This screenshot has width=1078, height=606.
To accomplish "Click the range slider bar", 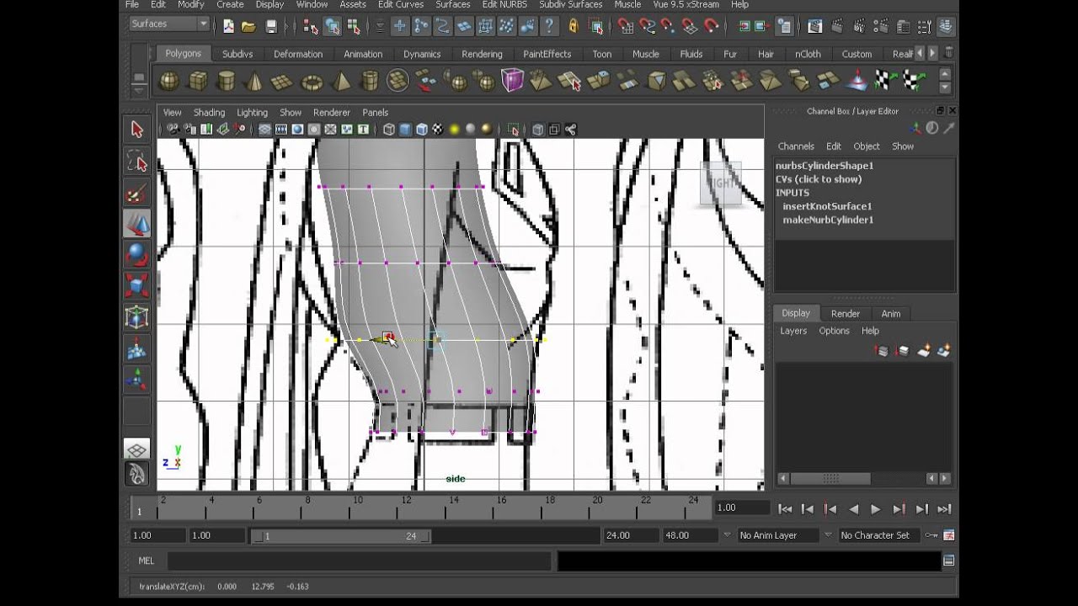I will pyautogui.click(x=341, y=535).
